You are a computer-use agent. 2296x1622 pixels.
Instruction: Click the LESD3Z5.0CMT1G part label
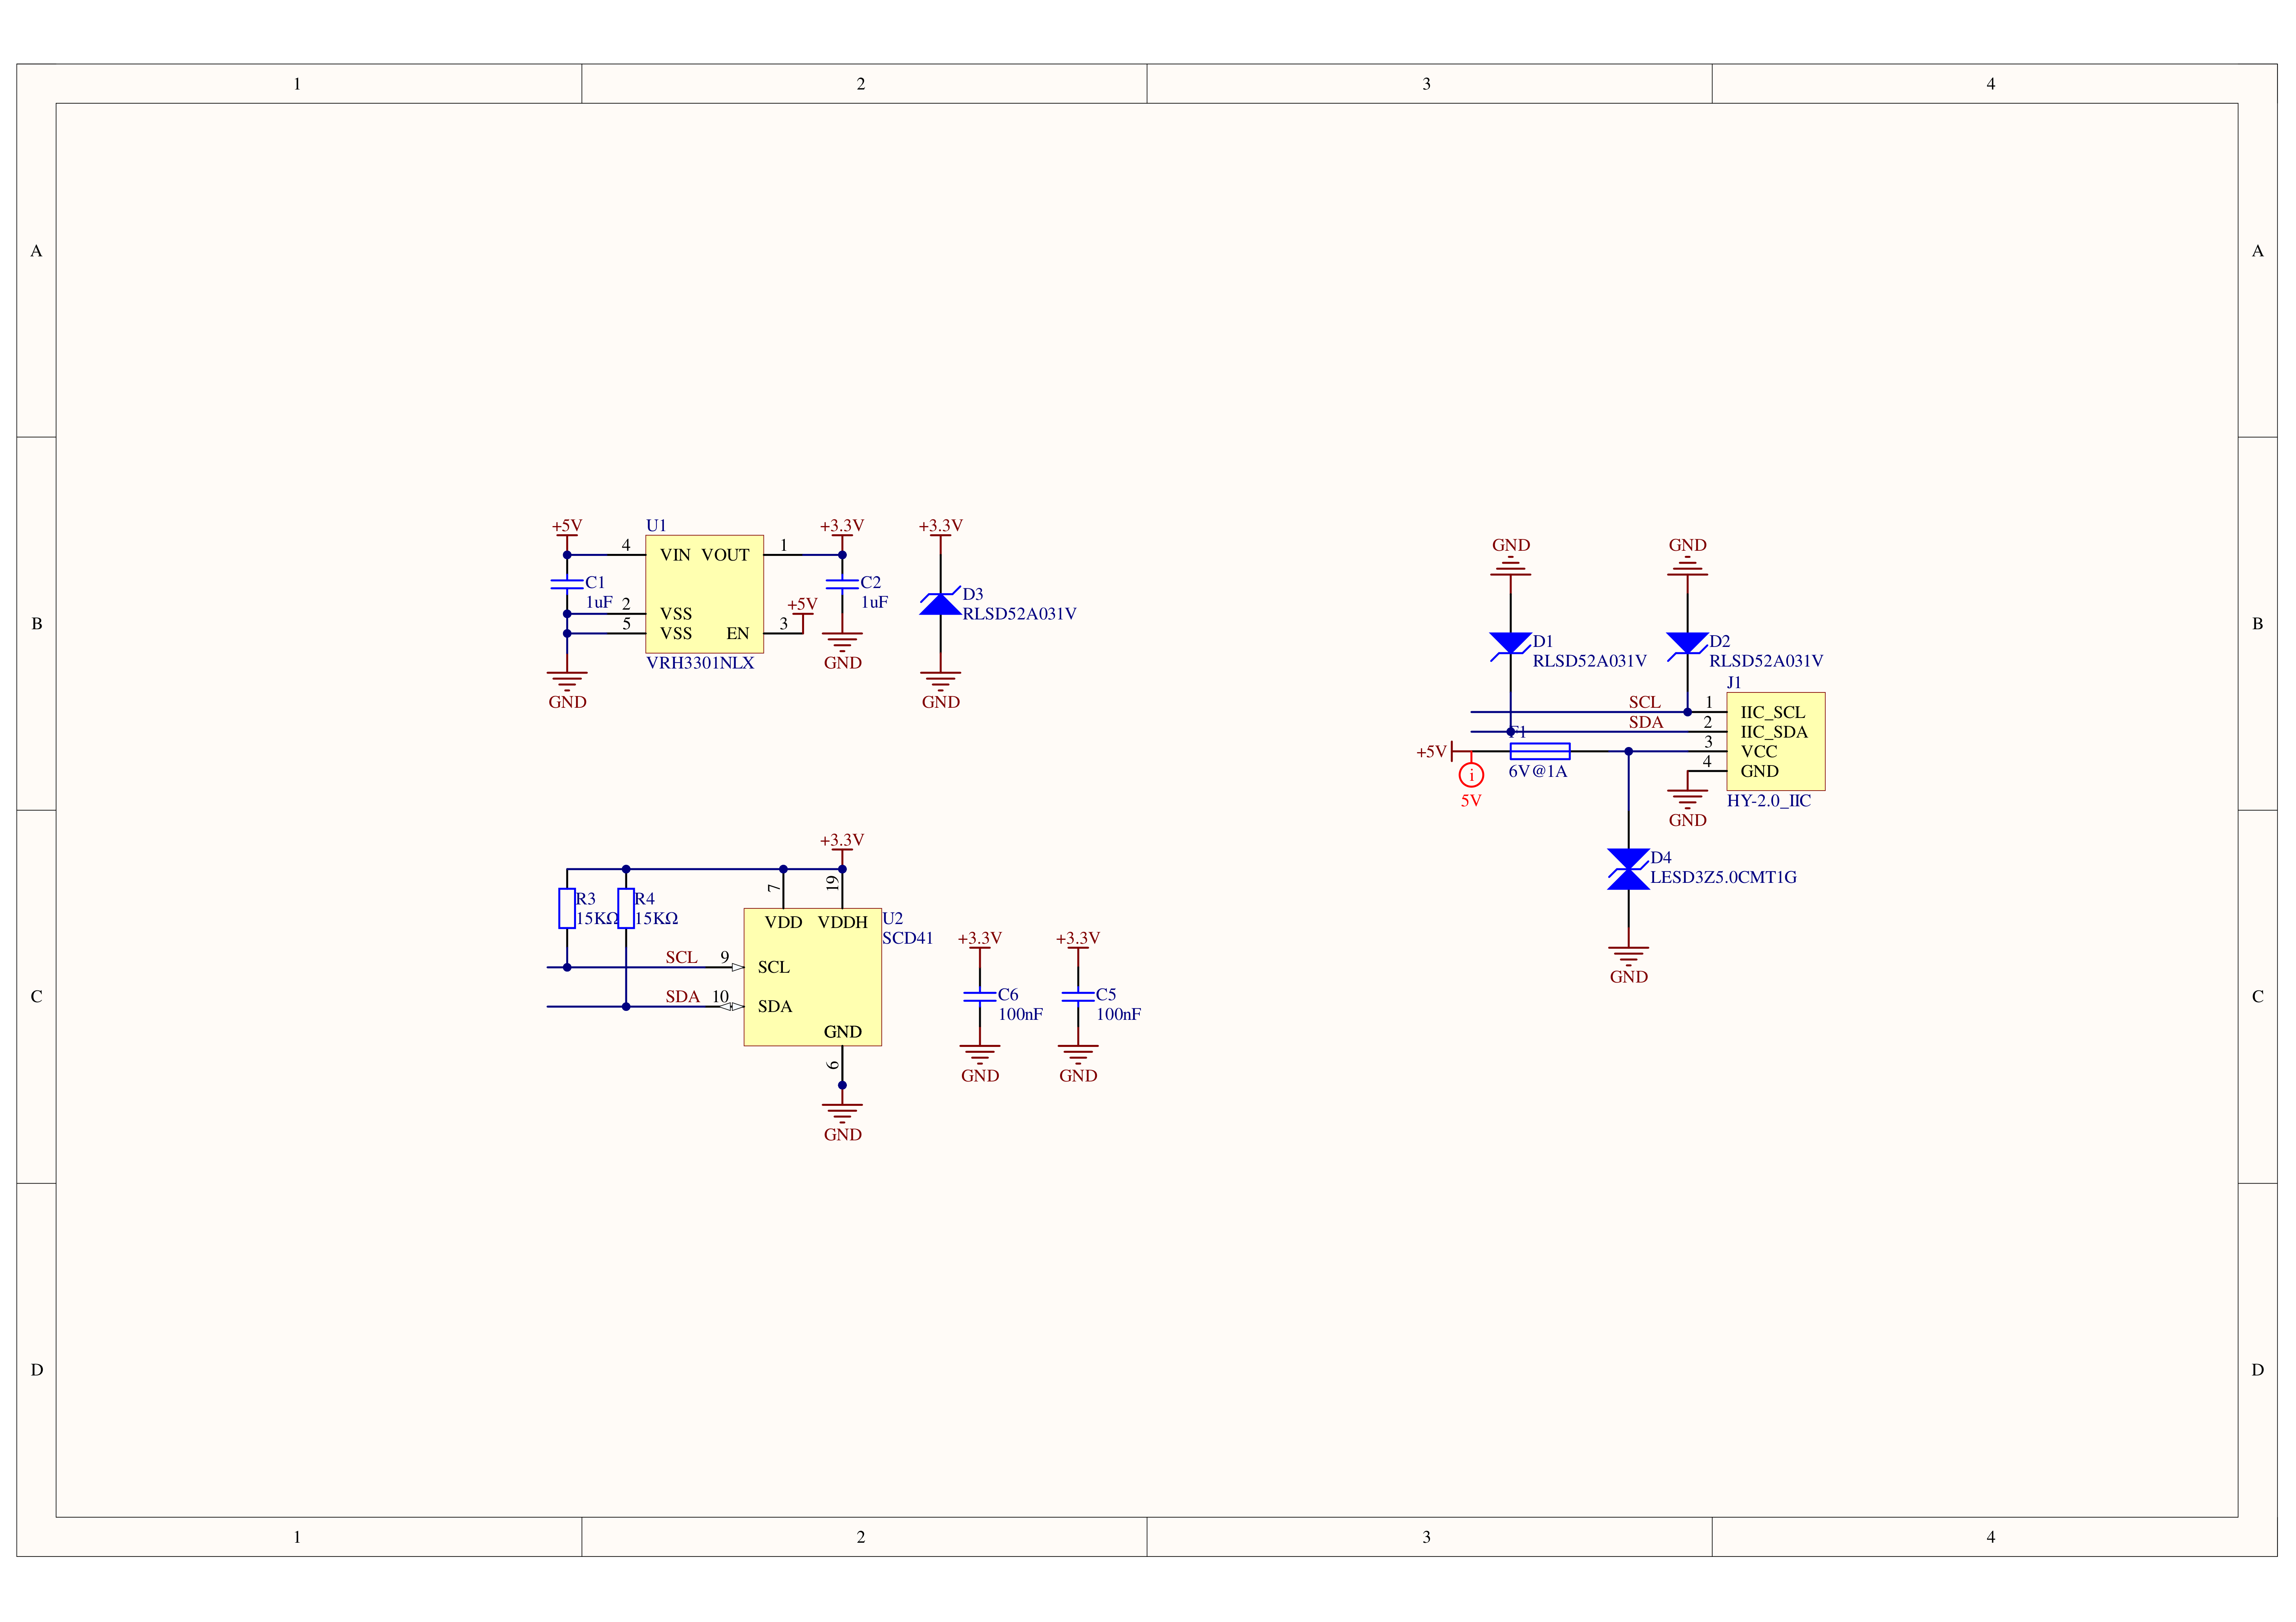click(x=1723, y=877)
